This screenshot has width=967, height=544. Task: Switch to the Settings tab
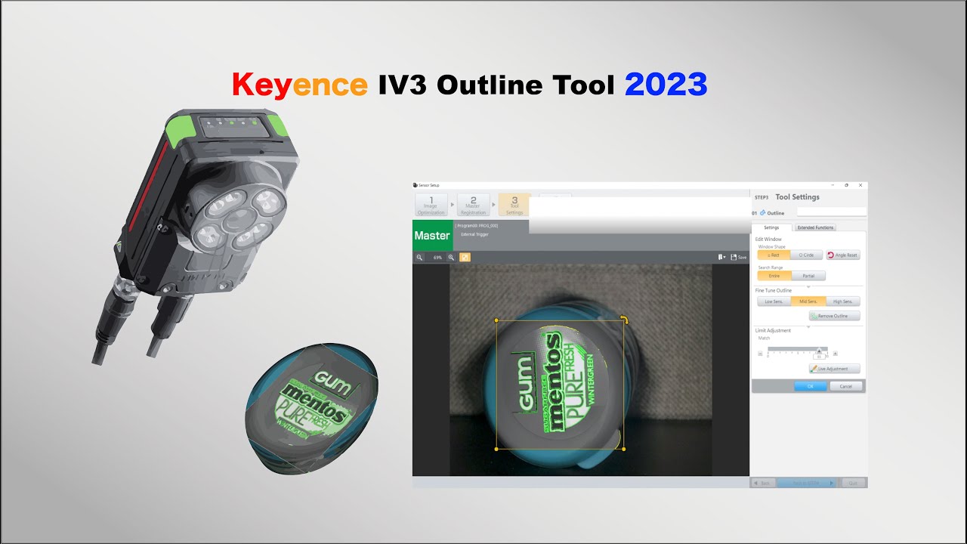pos(771,227)
